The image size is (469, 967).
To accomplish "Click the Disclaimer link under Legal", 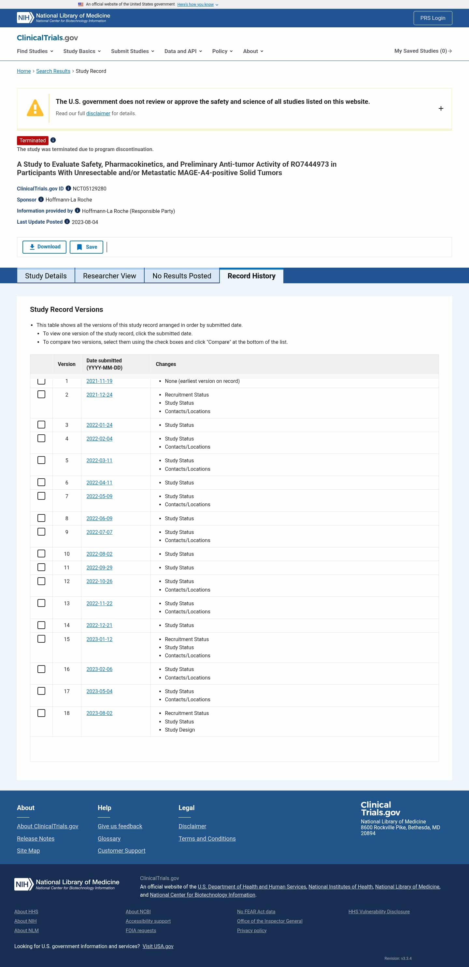I will pyautogui.click(x=192, y=826).
